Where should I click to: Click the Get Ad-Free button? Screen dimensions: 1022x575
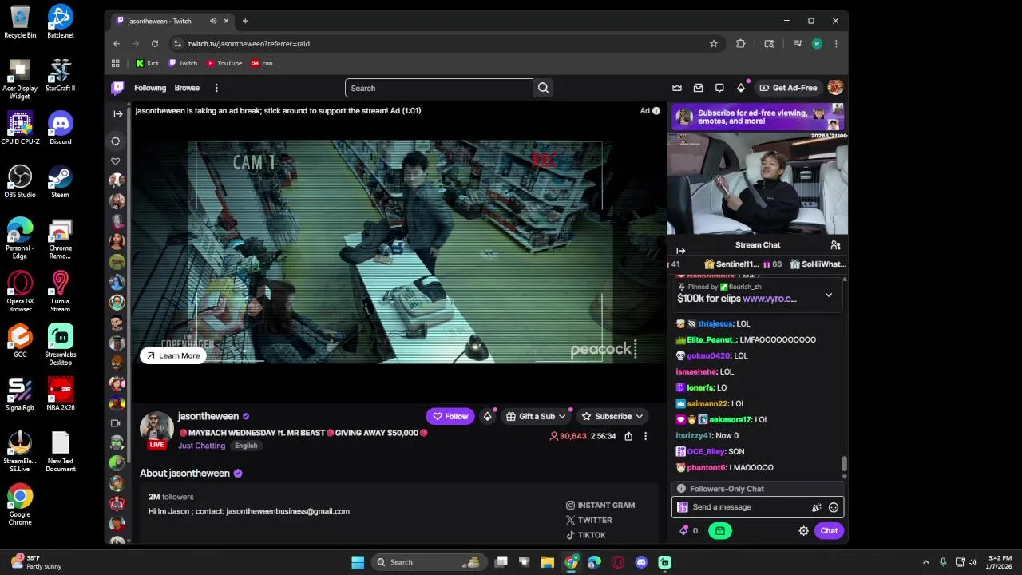pyautogui.click(x=788, y=88)
